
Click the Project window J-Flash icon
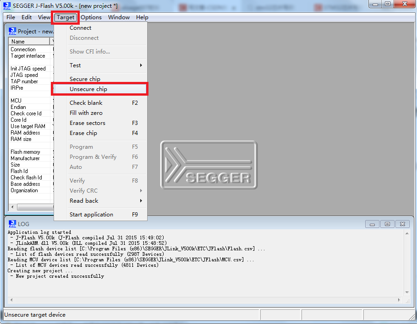click(12, 31)
